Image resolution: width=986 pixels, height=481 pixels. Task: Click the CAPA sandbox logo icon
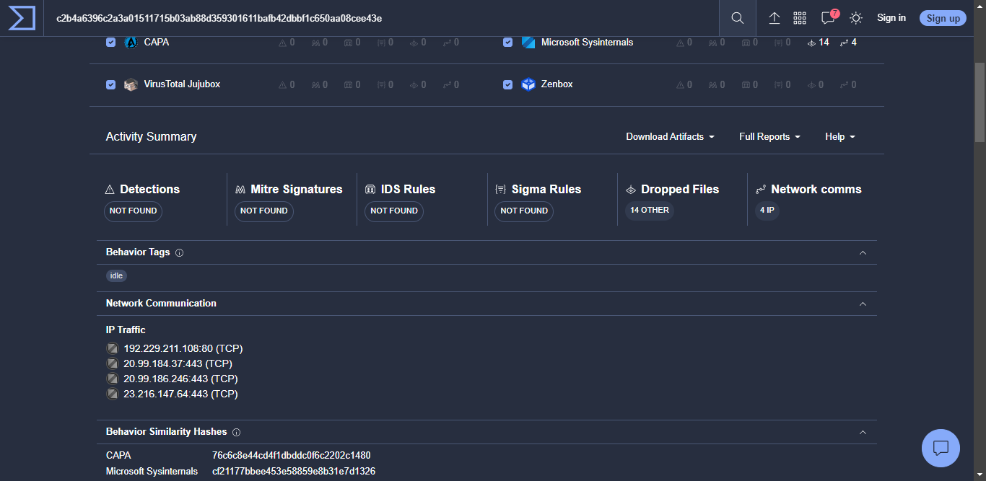tap(131, 43)
